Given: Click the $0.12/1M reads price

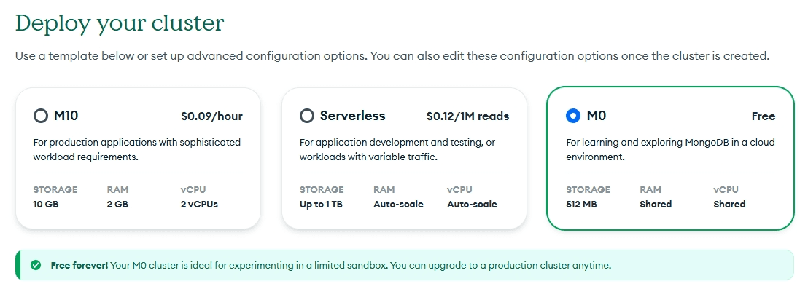Looking at the screenshot, I should coord(468,116).
